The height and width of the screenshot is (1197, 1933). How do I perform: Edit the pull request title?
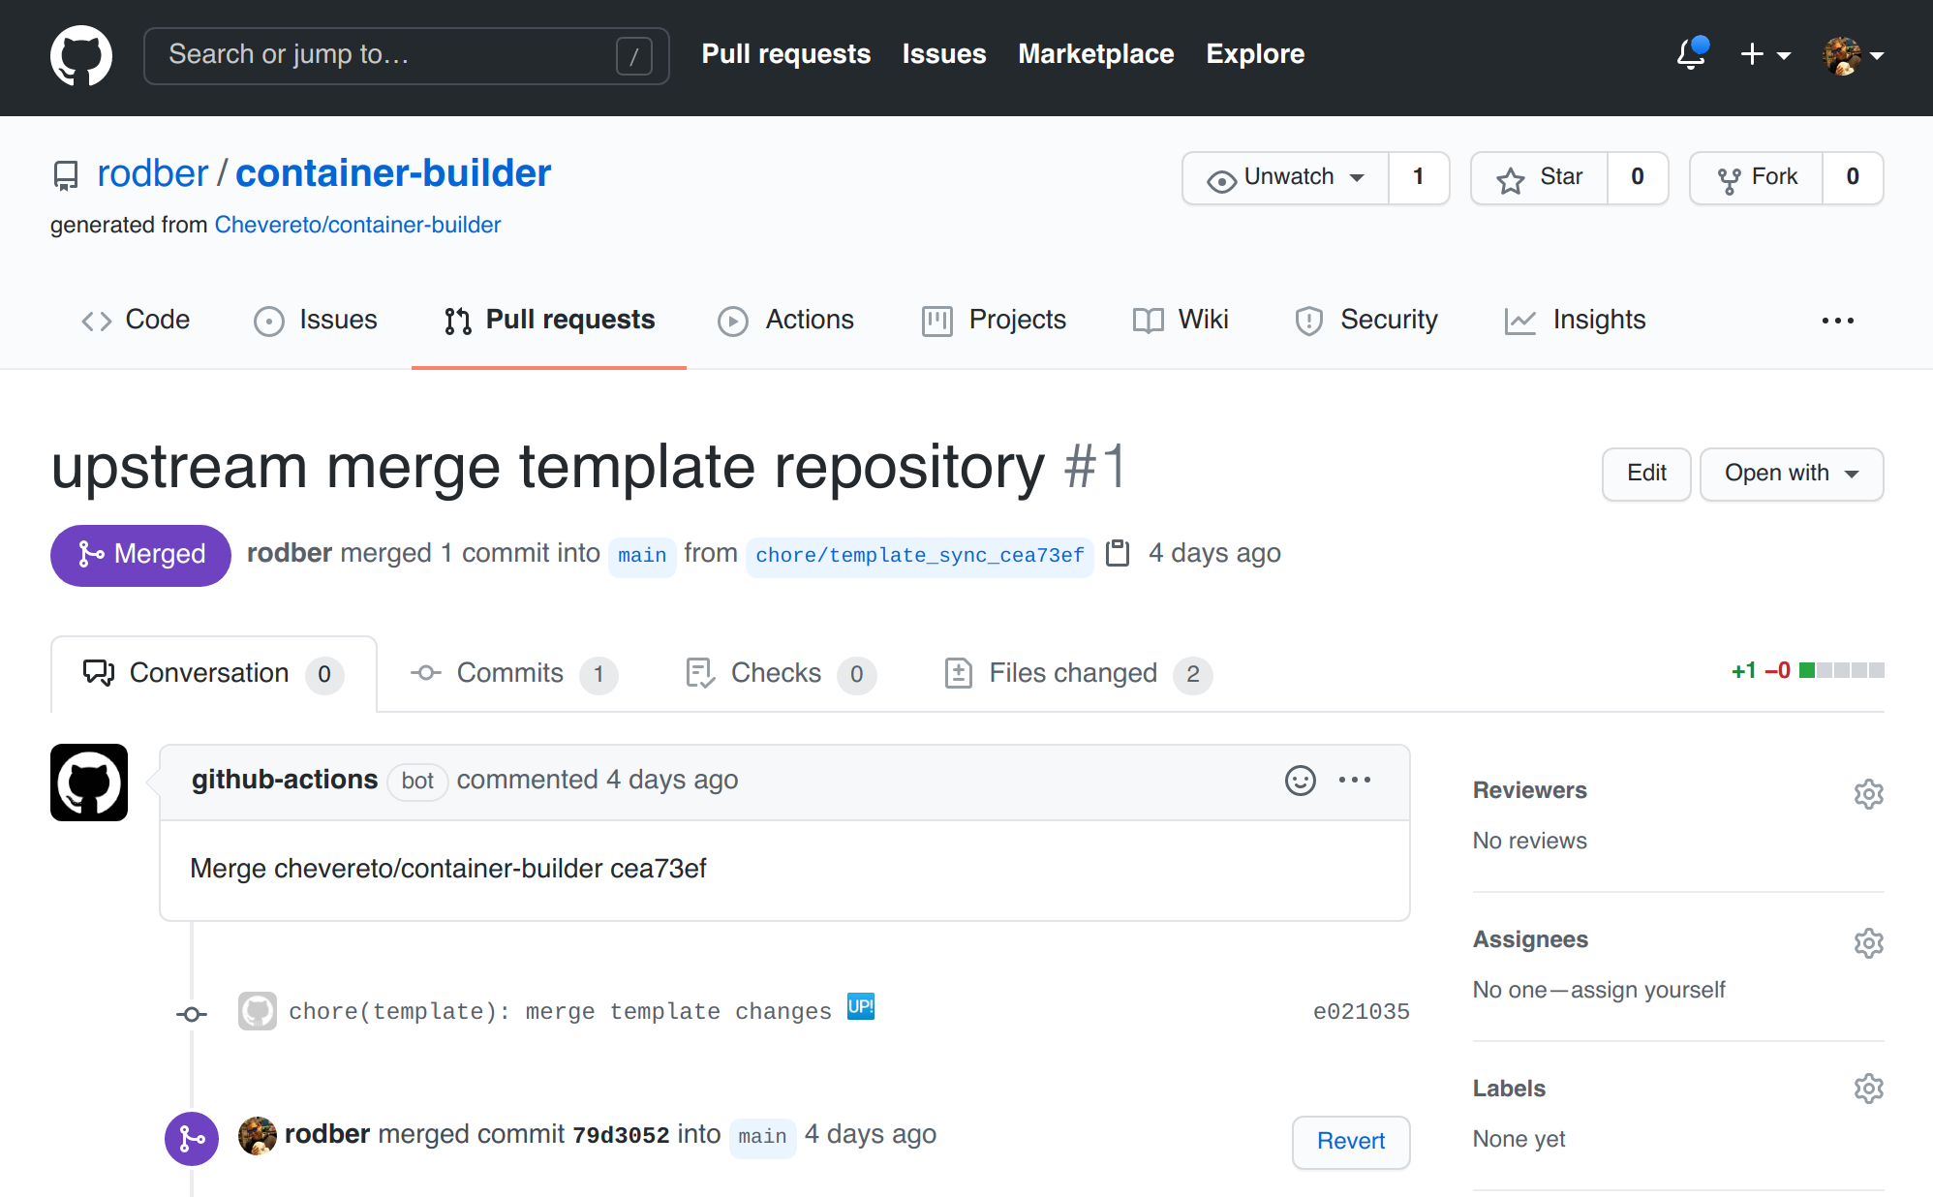[1646, 474]
